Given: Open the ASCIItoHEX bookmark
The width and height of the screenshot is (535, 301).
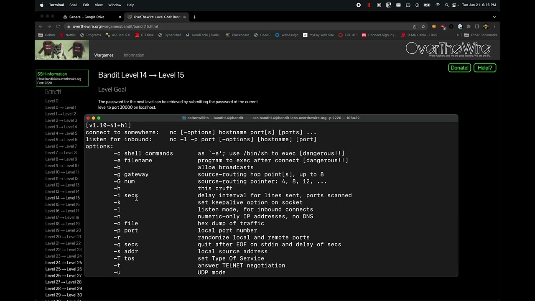Looking at the screenshot, I should tap(117, 35).
